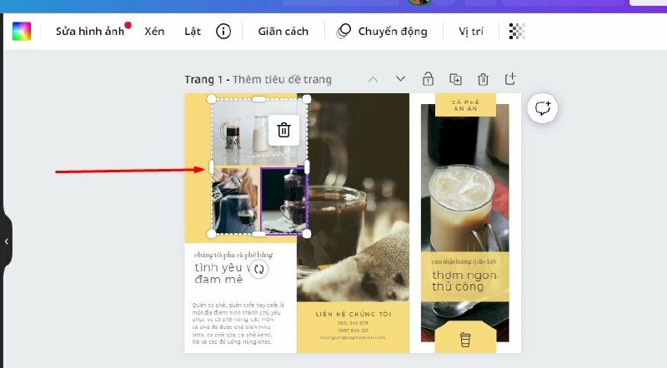The width and height of the screenshot is (667, 368).
Task: Toggle the page lock icon
Action: pyautogui.click(x=428, y=79)
